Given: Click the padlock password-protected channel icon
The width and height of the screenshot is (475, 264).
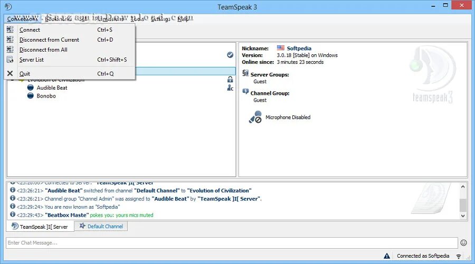Looking at the screenshot, I should pos(230,80).
